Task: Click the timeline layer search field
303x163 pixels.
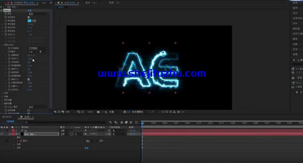Action: [x=65, y=122]
